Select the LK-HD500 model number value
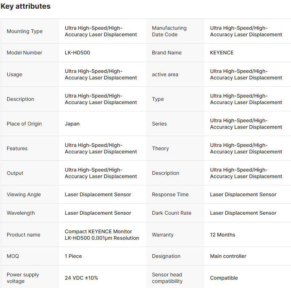Viewport: 291px width, 288px height. click(77, 53)
